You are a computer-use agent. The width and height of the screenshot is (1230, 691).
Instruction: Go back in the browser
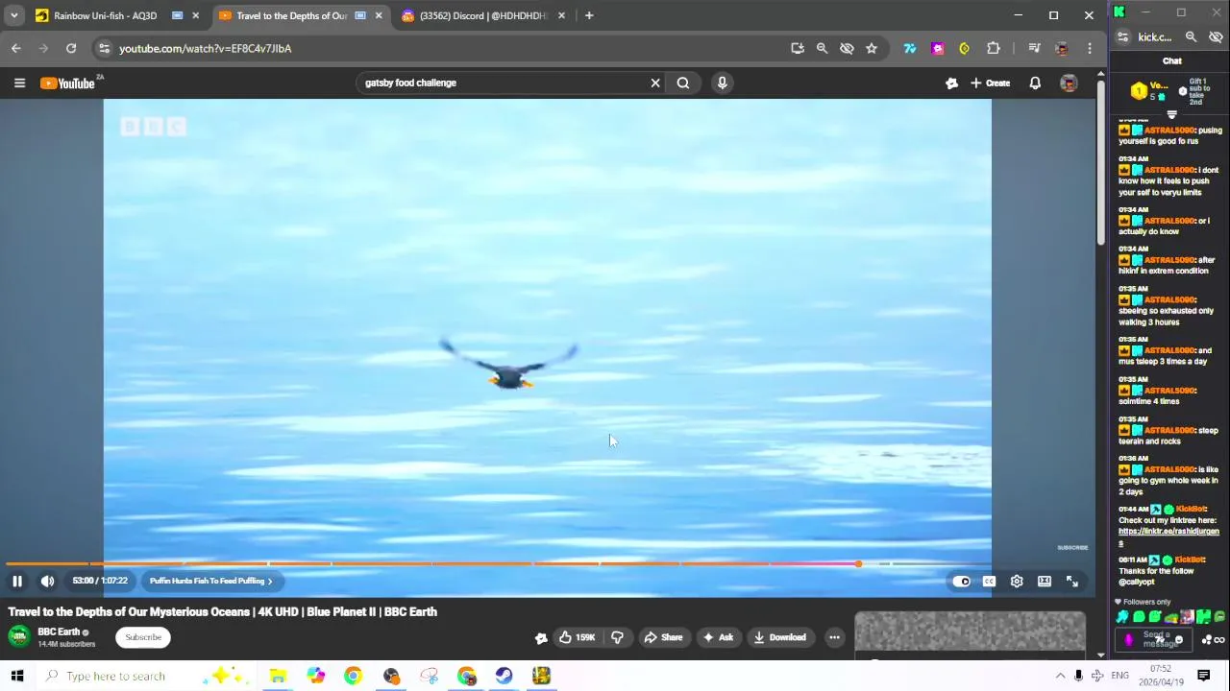[x=16, y=48]
